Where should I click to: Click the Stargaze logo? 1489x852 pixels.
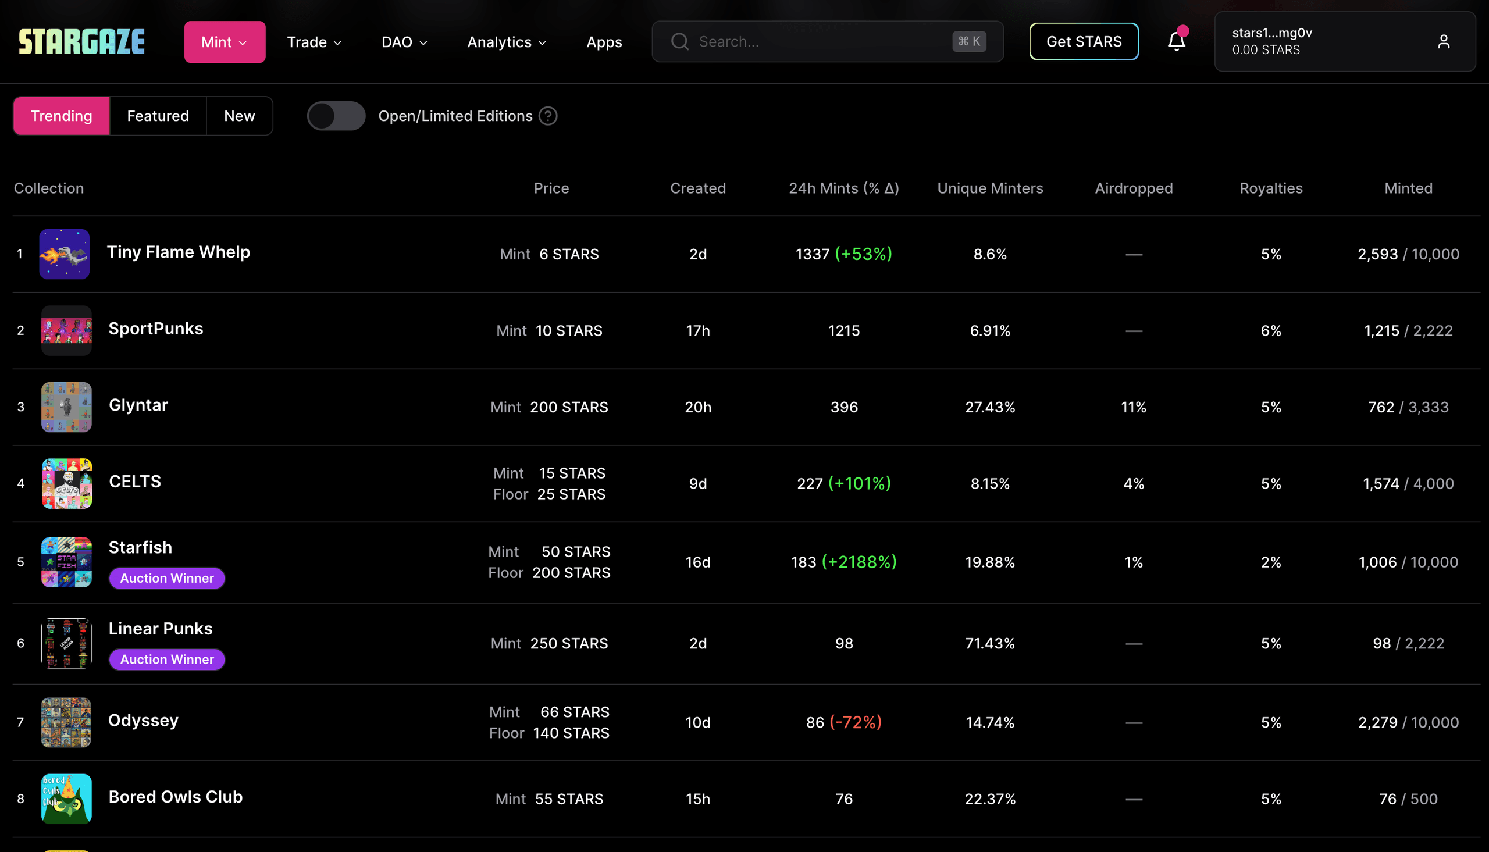tap(82, 41)
